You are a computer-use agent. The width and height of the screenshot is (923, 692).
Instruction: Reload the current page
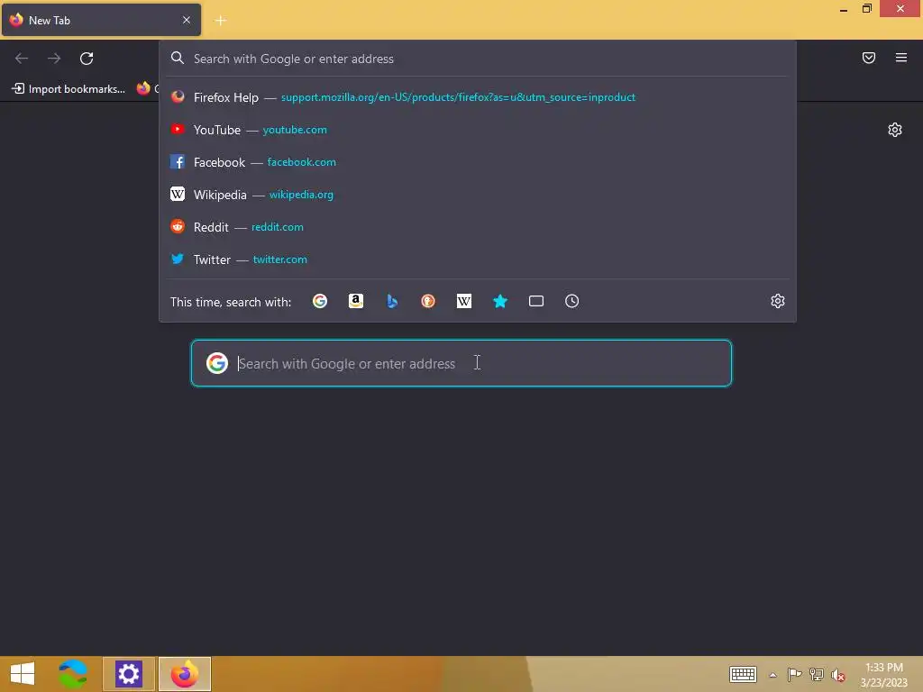coord(87,59)
